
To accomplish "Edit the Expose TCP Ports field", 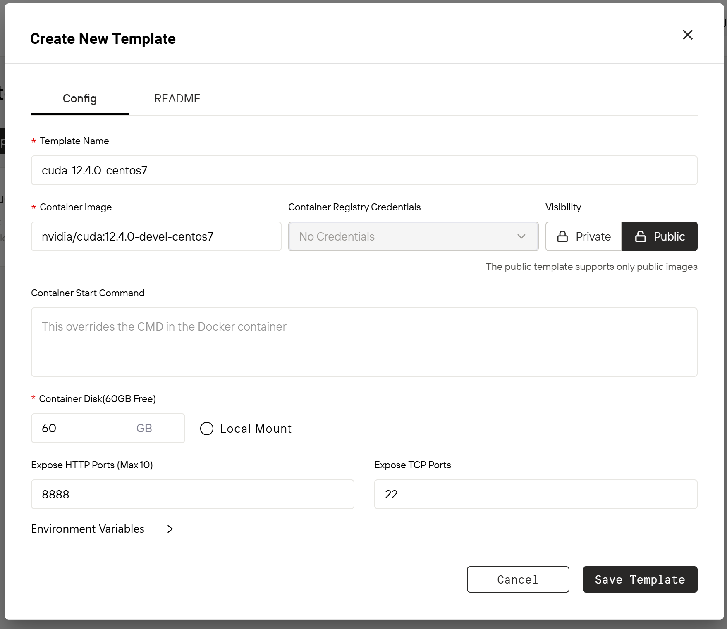I will (536, 494).
